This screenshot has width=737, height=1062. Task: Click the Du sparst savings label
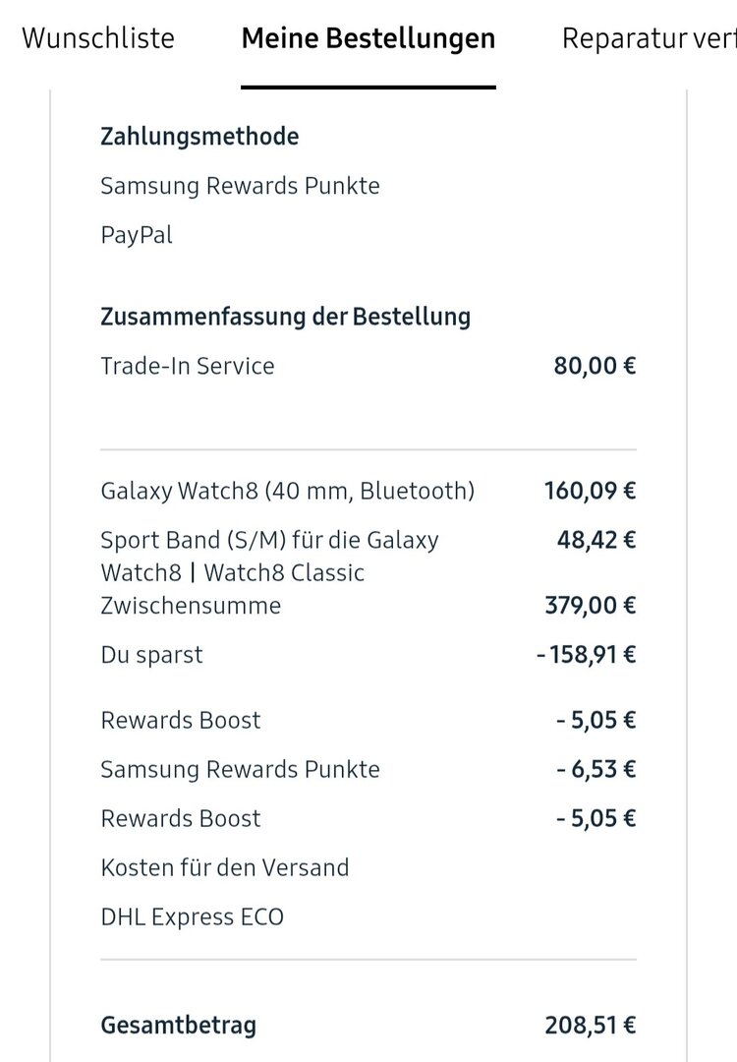click(151, 655)
